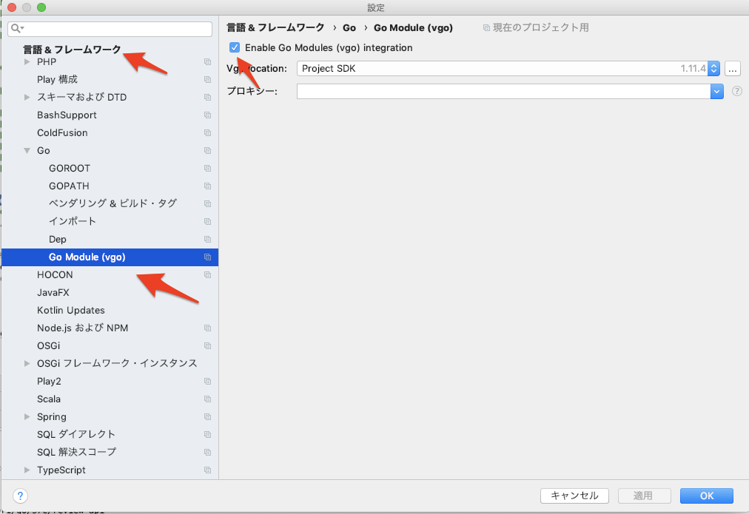The width and height of the screenshot is (749, 514).
Task: Click the 言語 & フレームワーク sidebar heading
Action: pos(72,49)
